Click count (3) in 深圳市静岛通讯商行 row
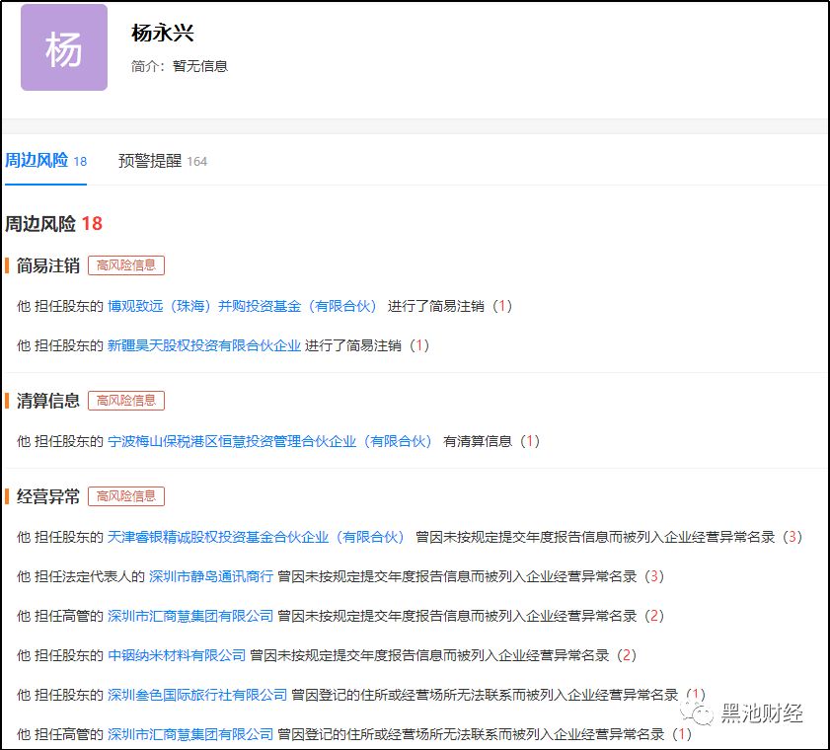The image size is (830, 750). tap(654, 576)
